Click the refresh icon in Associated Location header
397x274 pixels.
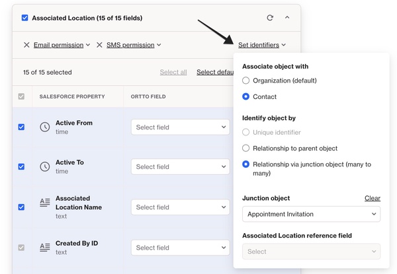(x=269, y=18)
